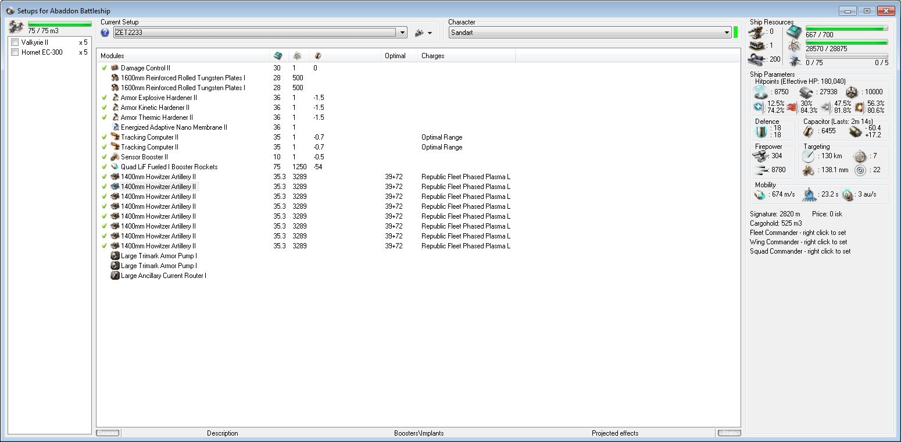Click the armor hitpoints icon showing 27938
Image resolution: width=901 pixels, height=442 pixels.
coord(806,92)
